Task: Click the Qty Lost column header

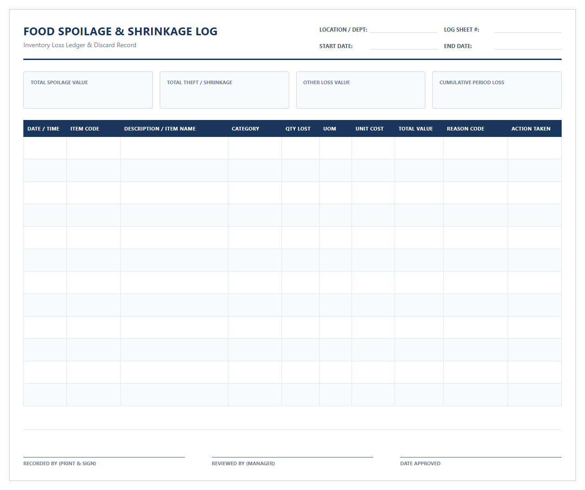Action: pyautogui.click(x=301, y=129)
